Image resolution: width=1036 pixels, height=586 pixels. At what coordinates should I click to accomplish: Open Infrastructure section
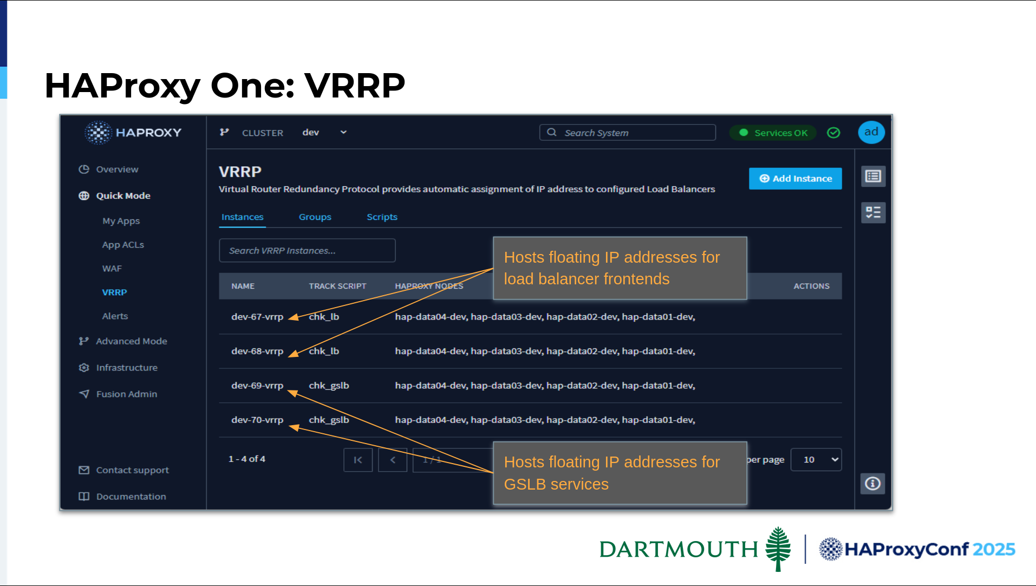[x=127, y=368]
